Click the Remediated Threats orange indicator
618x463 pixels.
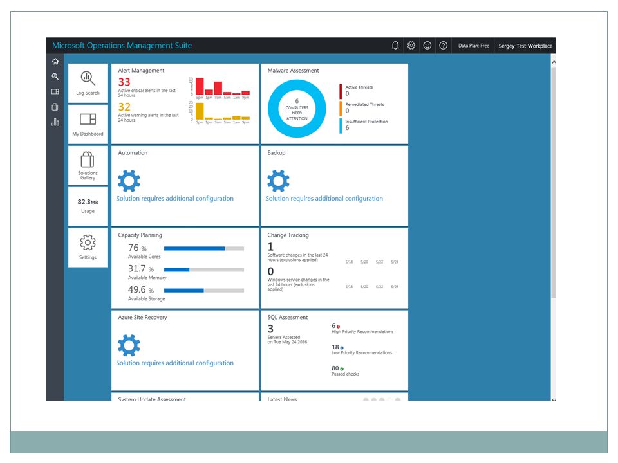click(341, 109)
